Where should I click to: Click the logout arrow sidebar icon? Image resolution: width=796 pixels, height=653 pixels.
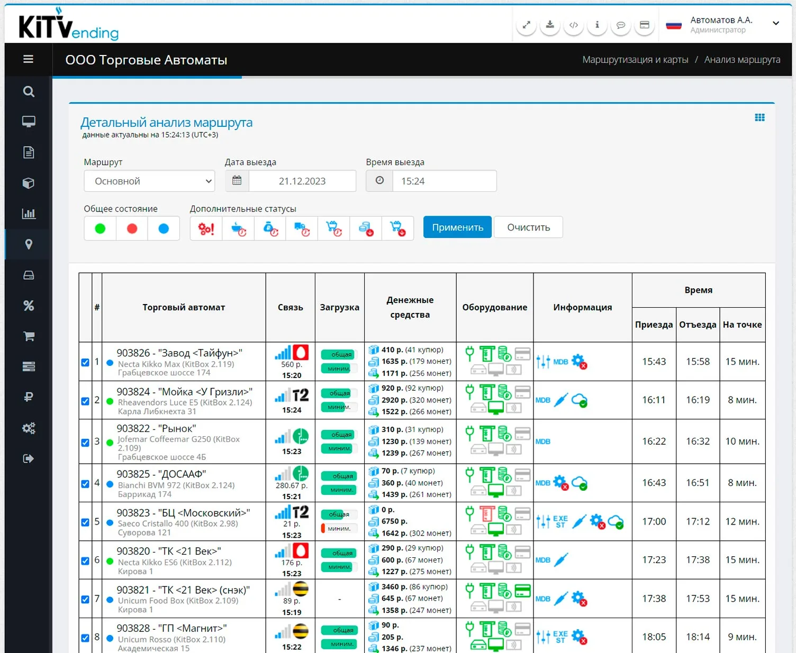29,458
